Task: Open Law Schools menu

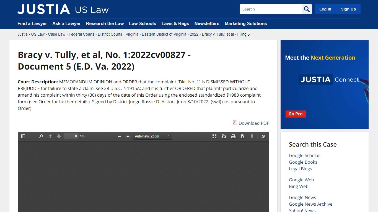Action: tap(143, 23)
